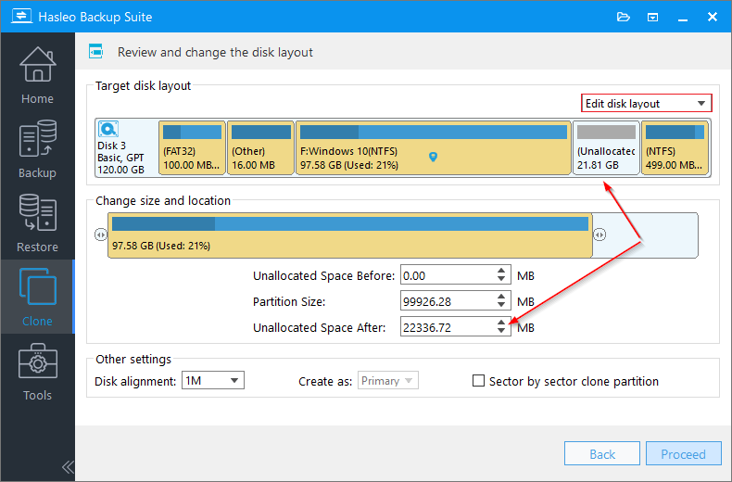
Task: Click the location pin on Windows 10 partition
Action: (x=434, y=157)
